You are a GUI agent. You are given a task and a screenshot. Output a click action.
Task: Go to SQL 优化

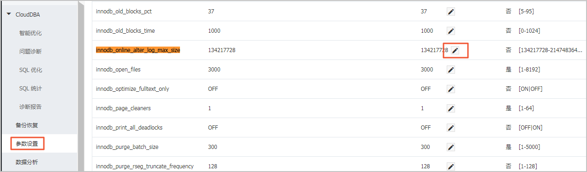30,70
